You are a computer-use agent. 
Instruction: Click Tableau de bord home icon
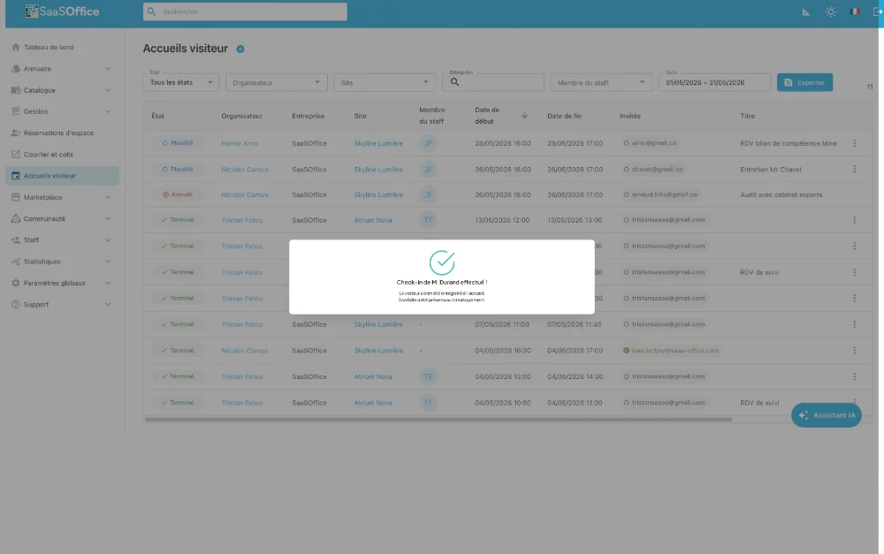[16, 48]
